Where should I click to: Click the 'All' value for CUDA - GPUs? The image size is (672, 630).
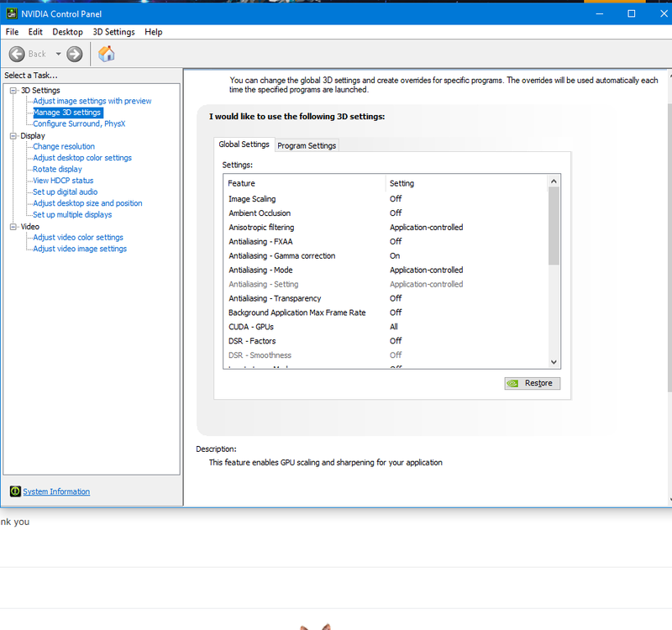[394, 327]
